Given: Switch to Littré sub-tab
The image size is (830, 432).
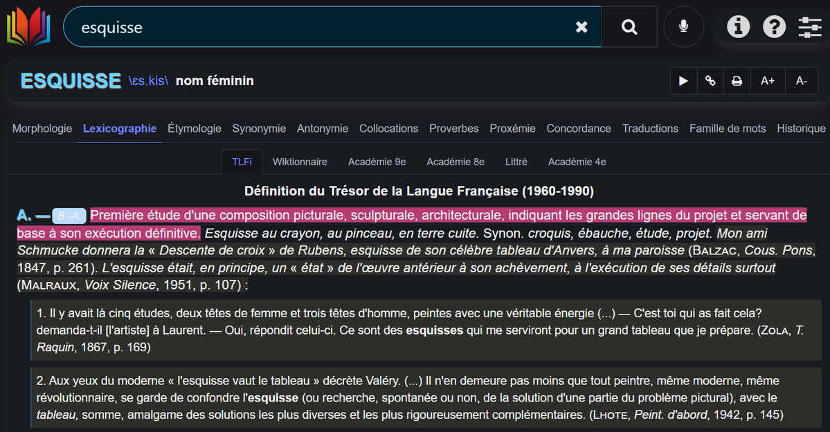Looking at the screenshot, I should click(x=516, y=162).
